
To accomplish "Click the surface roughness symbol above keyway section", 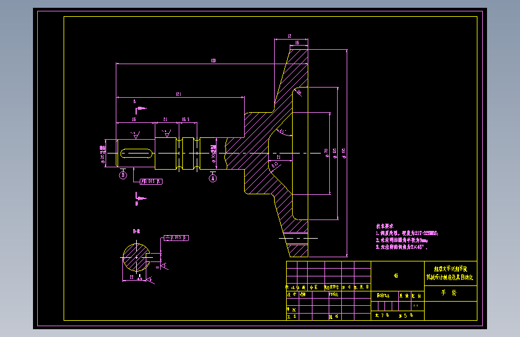I will click(136, 135).
